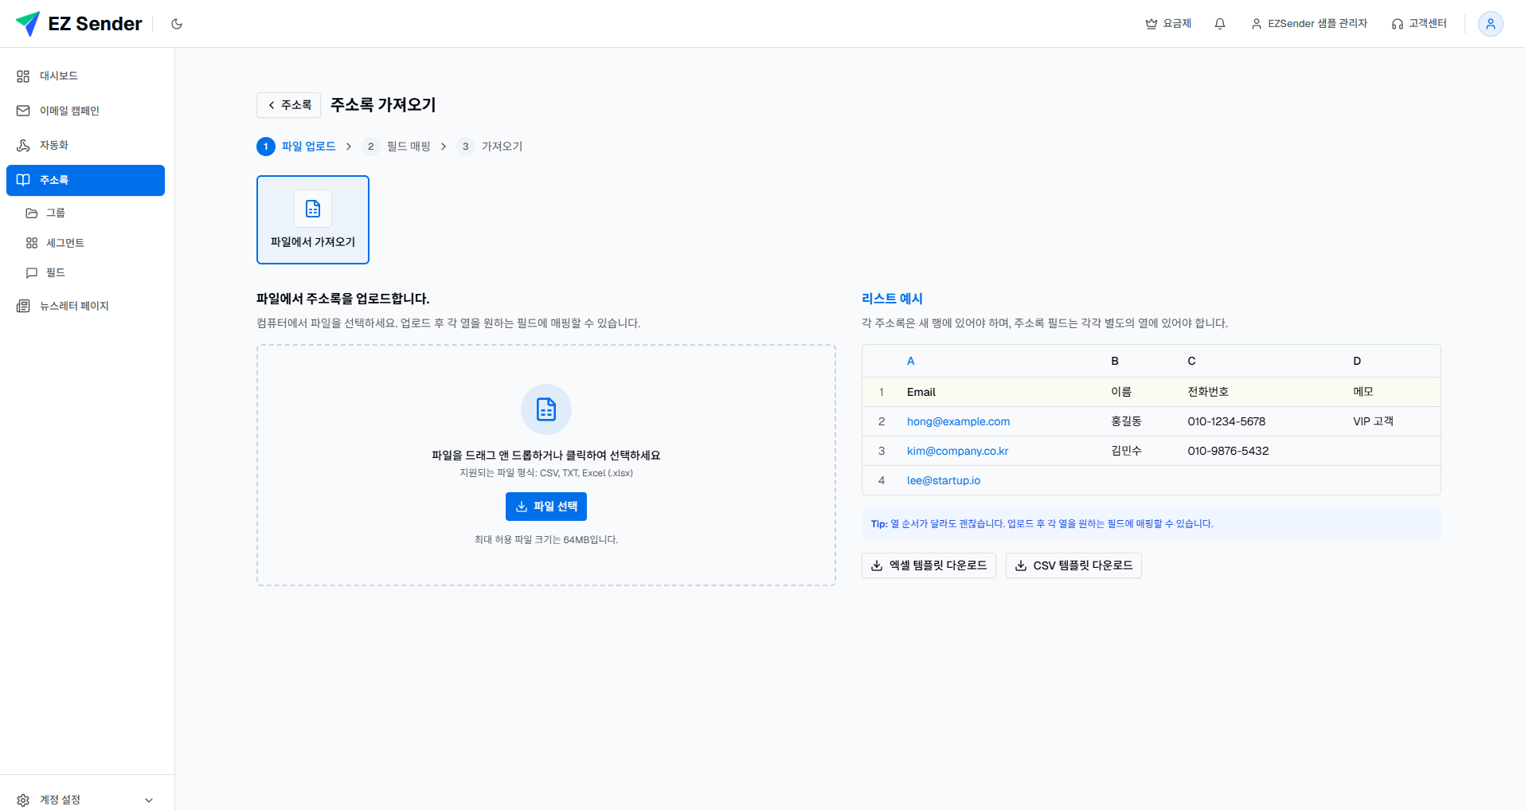Open the 고객센터 support link
Screen dimensions: 1525x810
[x=1418, y=24]
